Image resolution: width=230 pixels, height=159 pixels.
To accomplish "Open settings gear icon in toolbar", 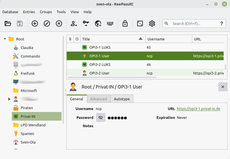I will click(152, 23).
